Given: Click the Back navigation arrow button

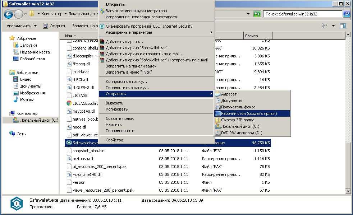Looking at the screenshot, I should [8, 14].
